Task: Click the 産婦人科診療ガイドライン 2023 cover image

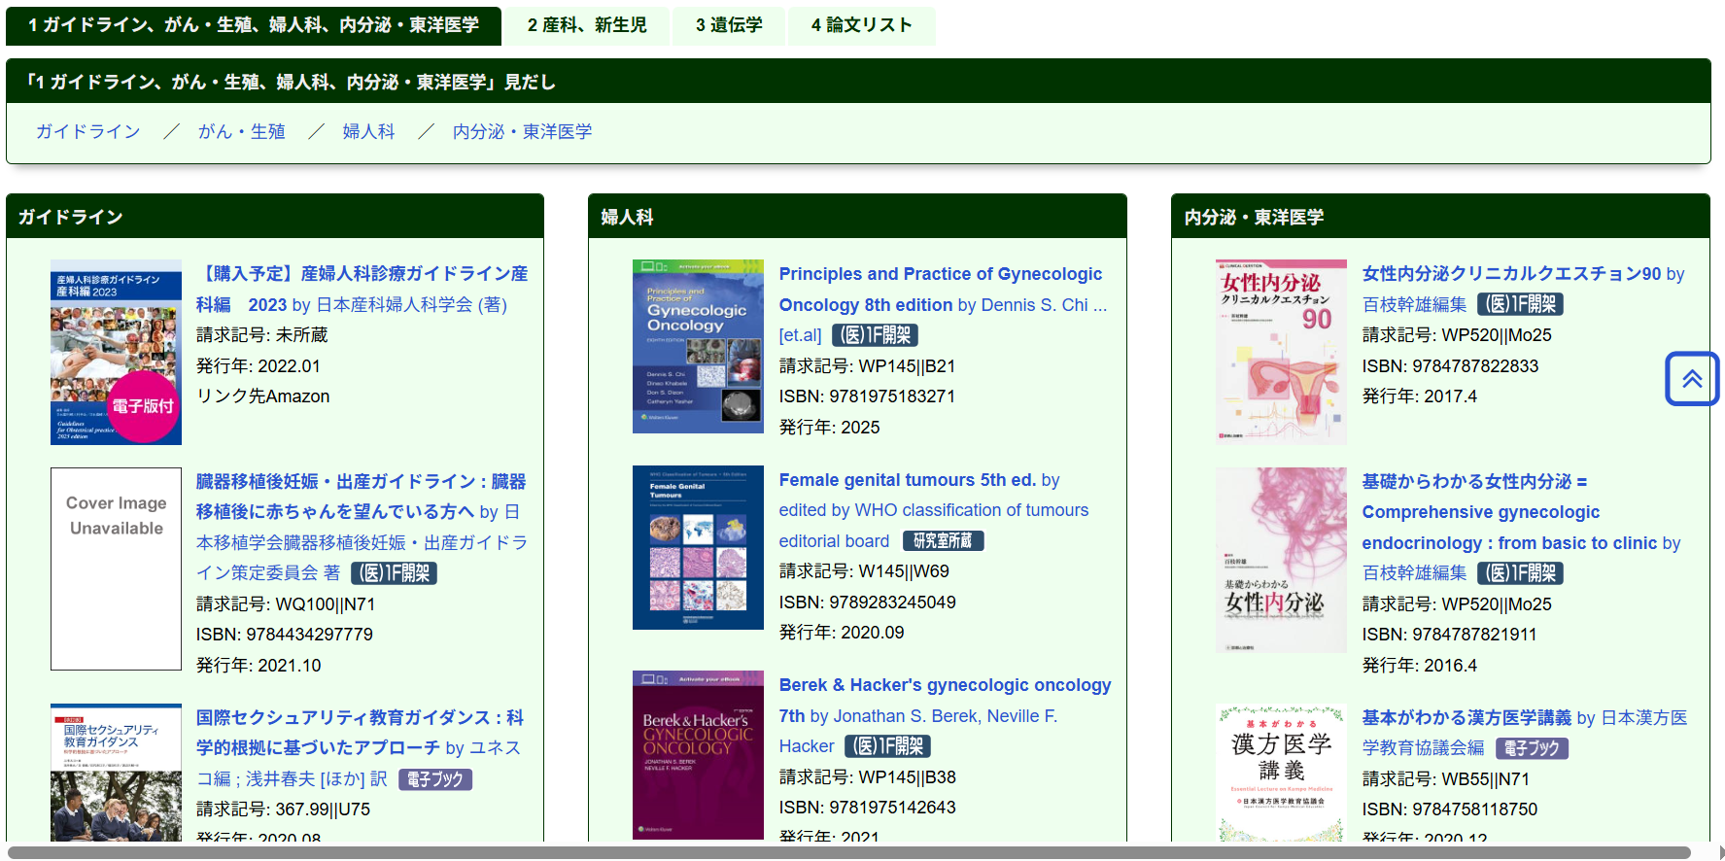Action: coord(116,352)
